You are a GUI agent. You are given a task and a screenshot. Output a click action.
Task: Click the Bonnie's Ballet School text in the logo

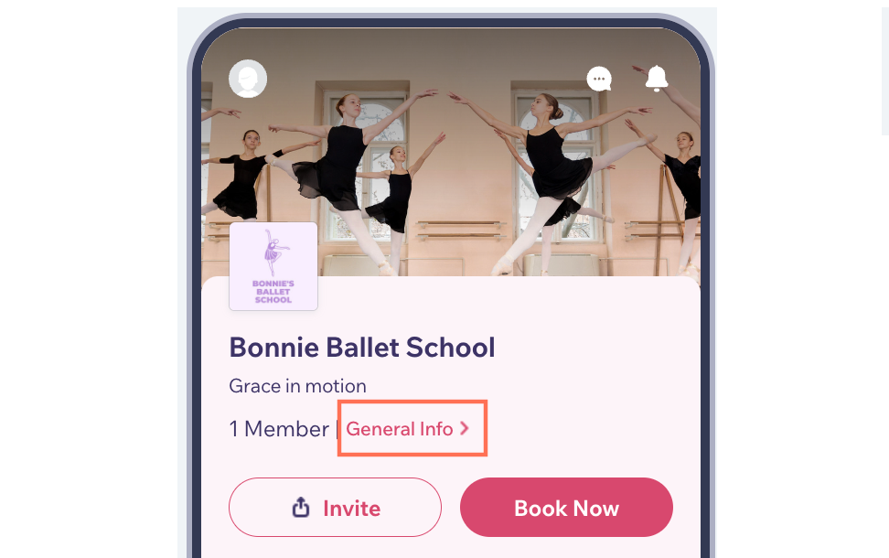coord(273,292)
